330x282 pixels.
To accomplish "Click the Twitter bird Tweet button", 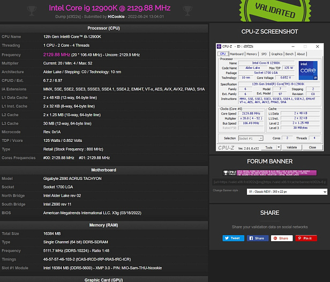I will 234,238.
